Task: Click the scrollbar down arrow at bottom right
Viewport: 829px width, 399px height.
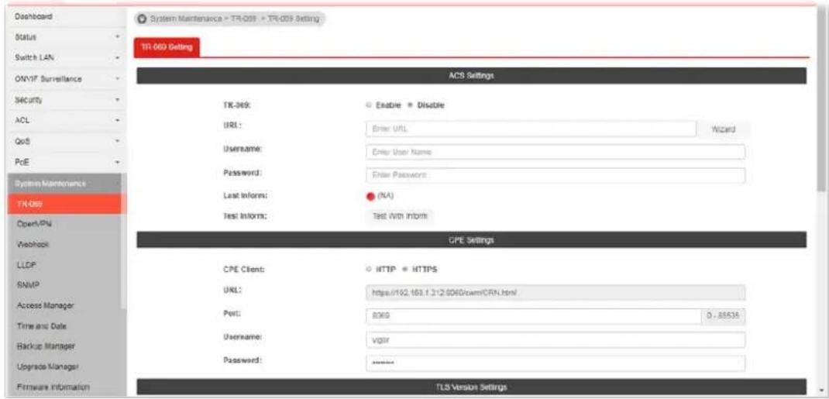Action: point(820,390)
